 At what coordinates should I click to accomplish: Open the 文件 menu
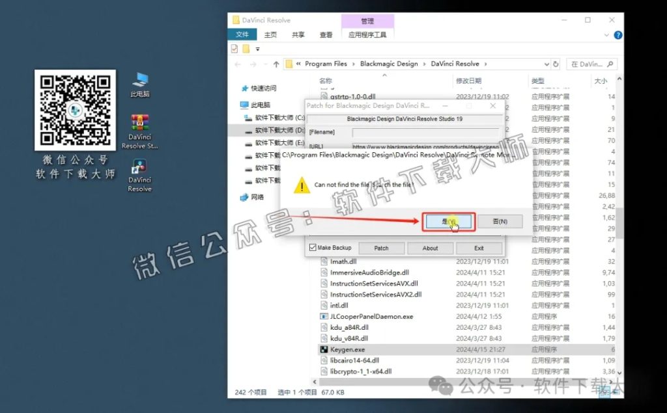(242, 35)
